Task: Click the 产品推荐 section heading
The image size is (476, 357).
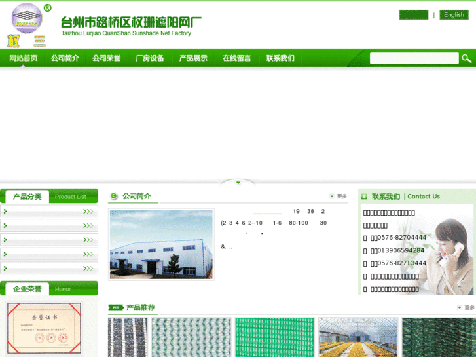Action: (141, 307)
